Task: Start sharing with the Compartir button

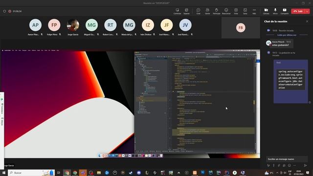Action: tap(285, 11)
